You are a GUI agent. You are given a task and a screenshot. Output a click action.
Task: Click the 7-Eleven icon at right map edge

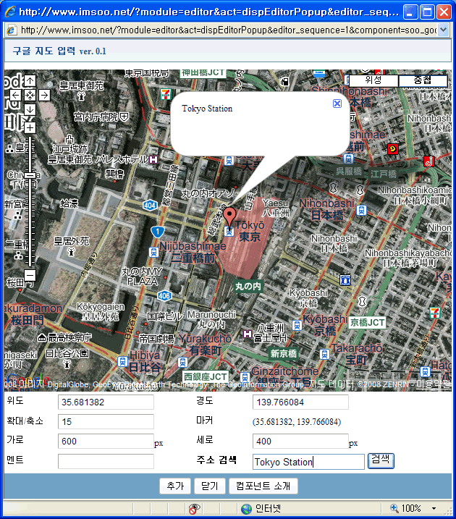[x=435, y=313]
